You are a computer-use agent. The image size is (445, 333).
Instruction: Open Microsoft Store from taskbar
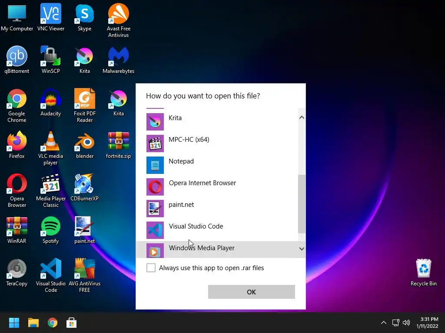[x=72, y=323]
